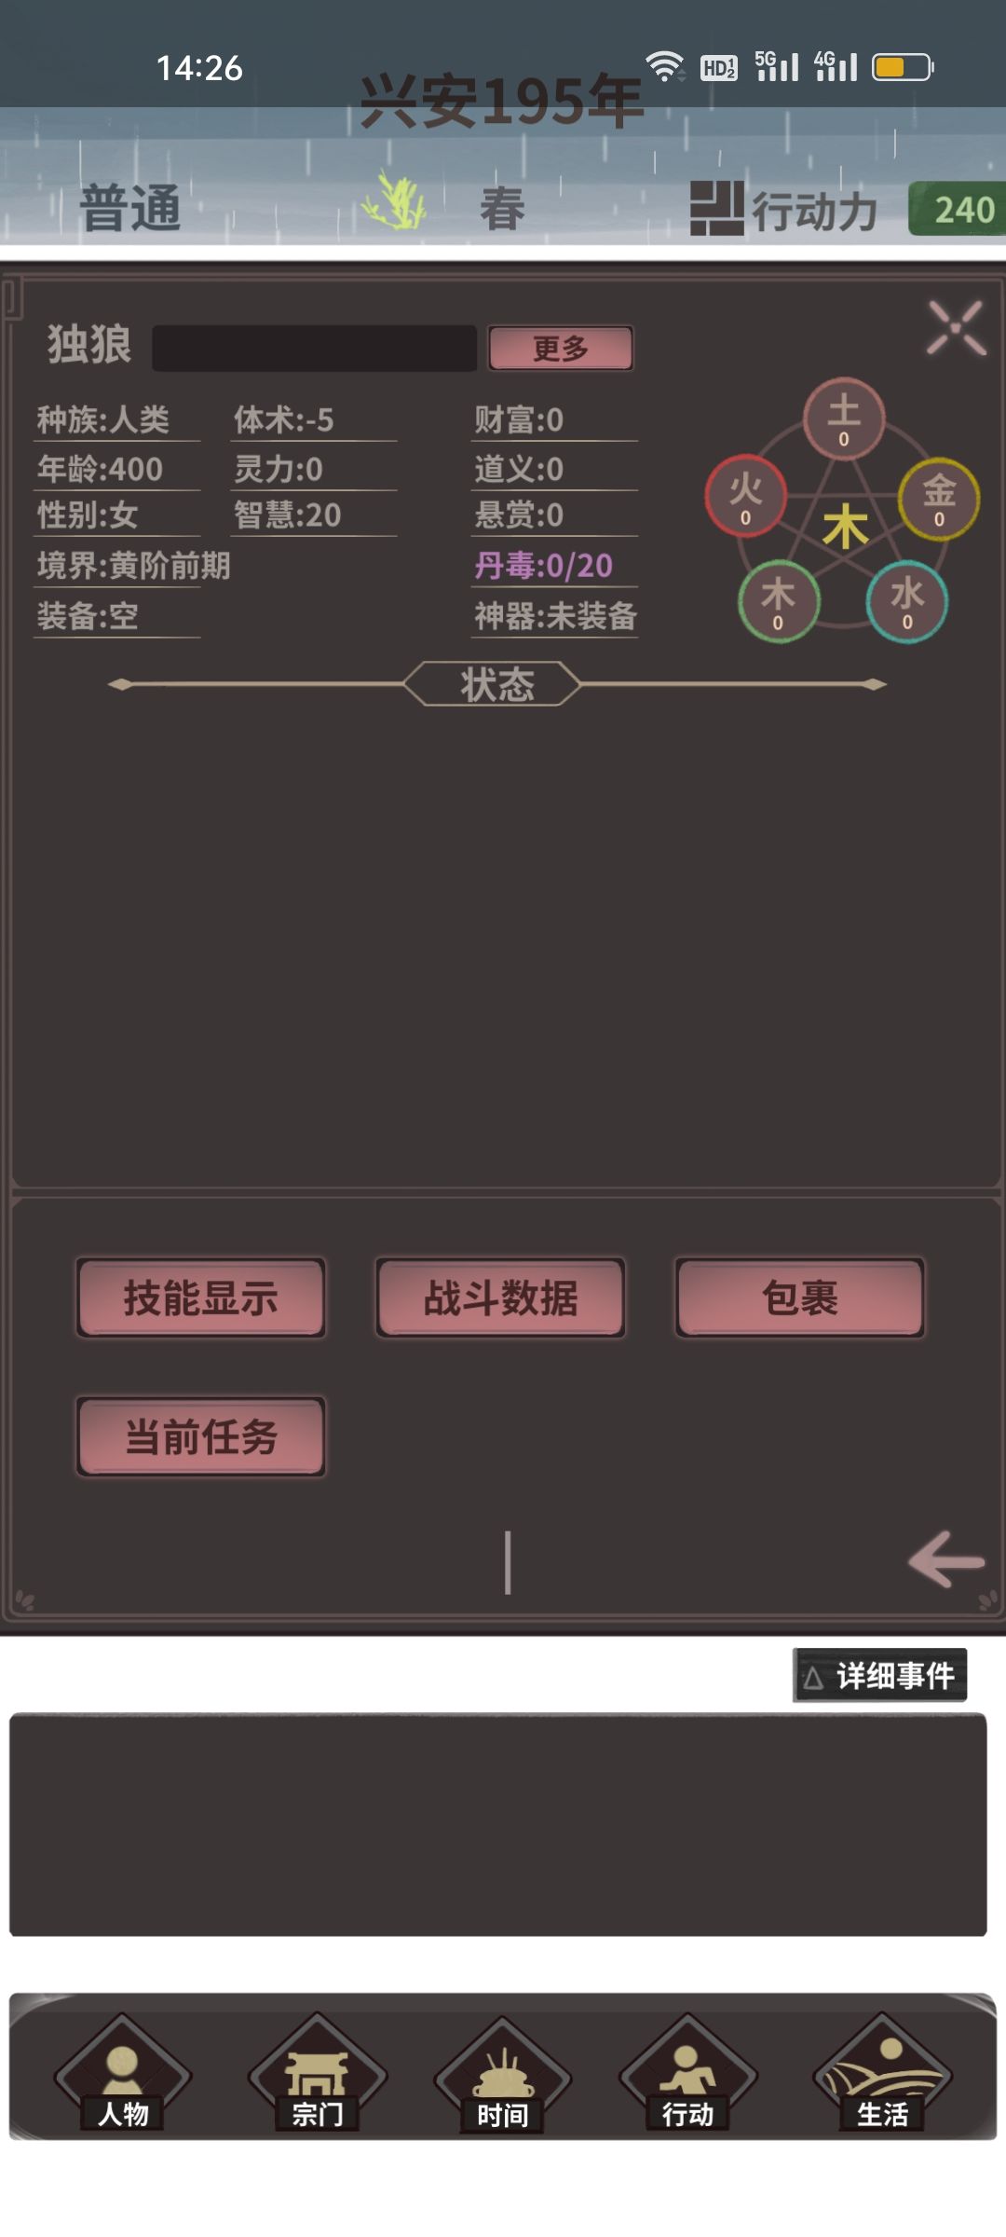The image size is (1006, 2237).
Task: Click the 更多 more button
Action: pos(561,349)
